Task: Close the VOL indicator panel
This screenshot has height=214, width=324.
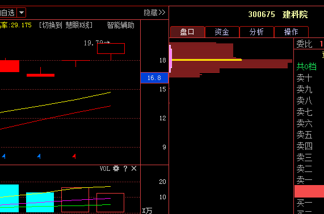Action: [134, 169]
